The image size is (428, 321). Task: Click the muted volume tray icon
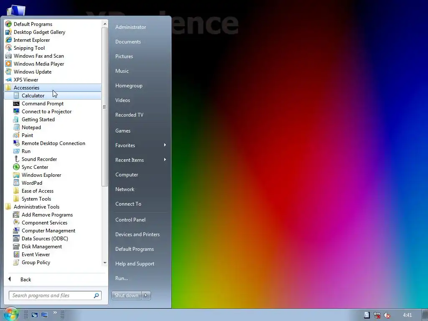point(387,315)
